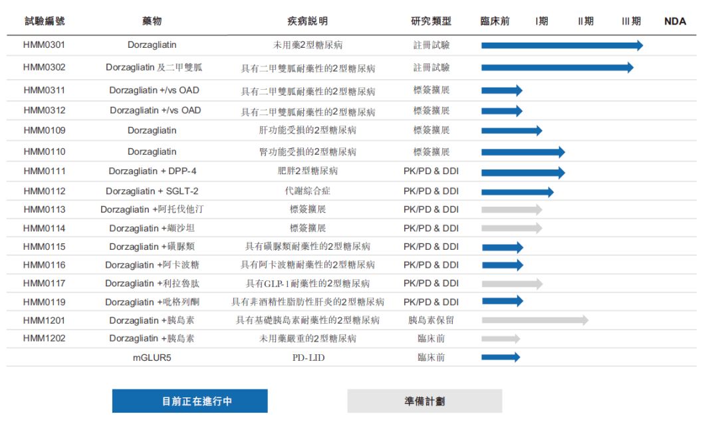Viewport: 718px width, 424px height.
Task: Select trial number HMM0117
Action: pos(44,283)
